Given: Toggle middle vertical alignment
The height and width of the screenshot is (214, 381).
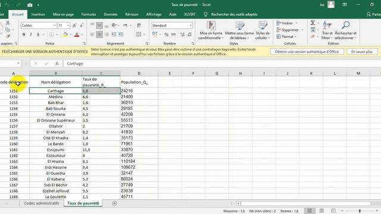Looking at the screenshot, I should [99, 25].
